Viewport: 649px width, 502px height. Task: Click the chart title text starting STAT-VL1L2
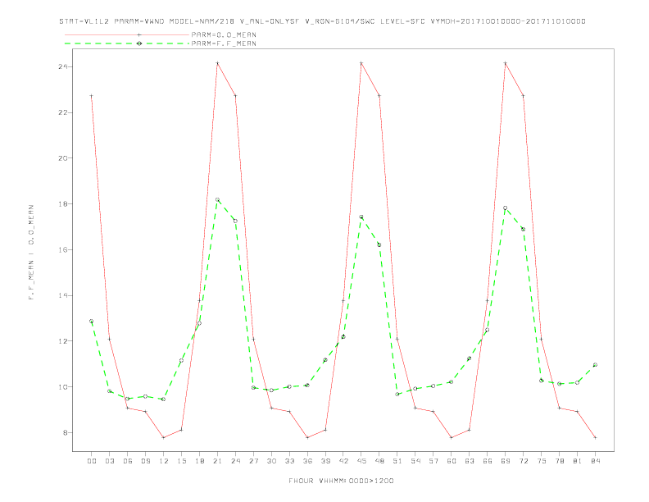tap(322, 21)
